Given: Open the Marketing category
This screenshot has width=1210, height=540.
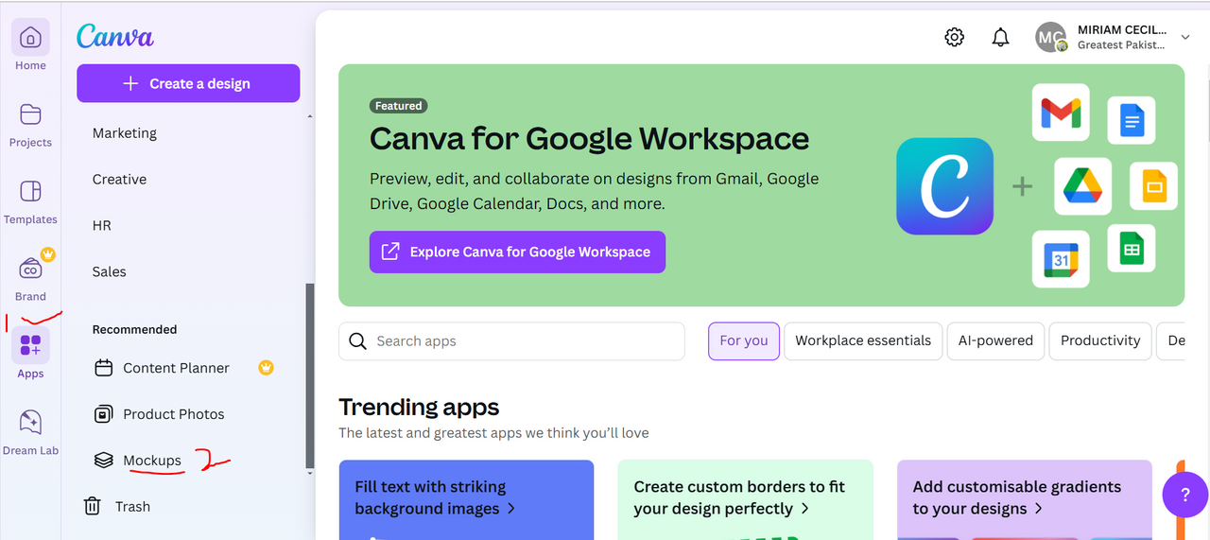Looking at the screenshot, I should coord(125,133).
